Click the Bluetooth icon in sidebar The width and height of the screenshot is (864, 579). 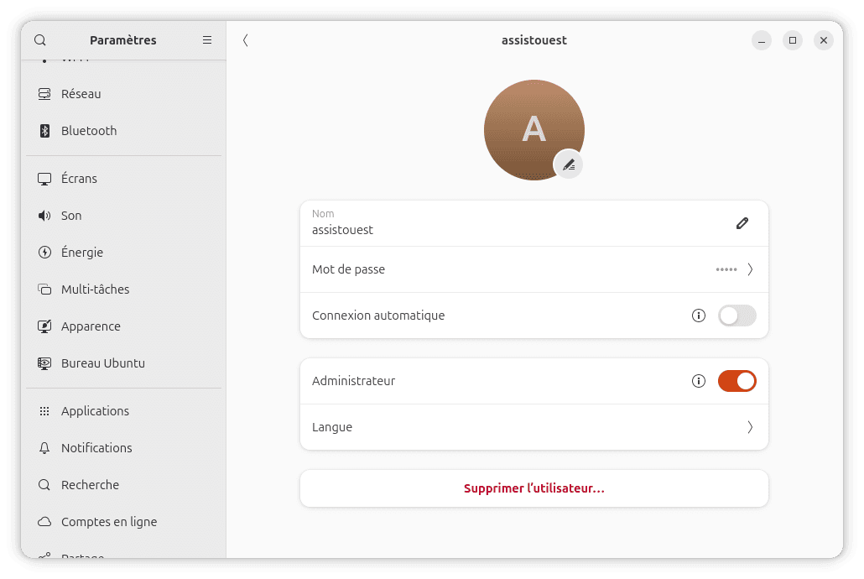click(x=44, y=131)
